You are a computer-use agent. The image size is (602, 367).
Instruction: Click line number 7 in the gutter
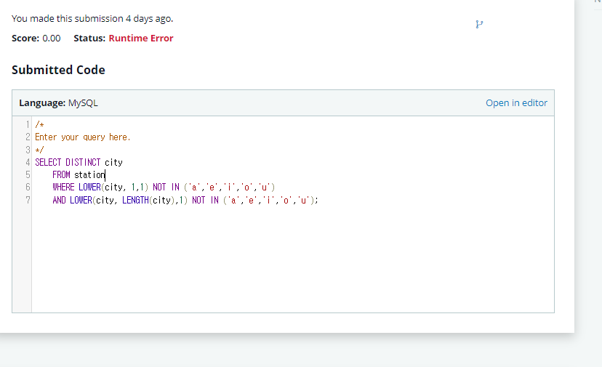pyautogui.click(x=28, y=200)
